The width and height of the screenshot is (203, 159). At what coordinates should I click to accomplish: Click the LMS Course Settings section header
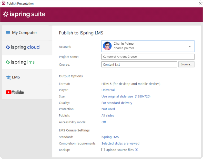(x=74, y=130)
